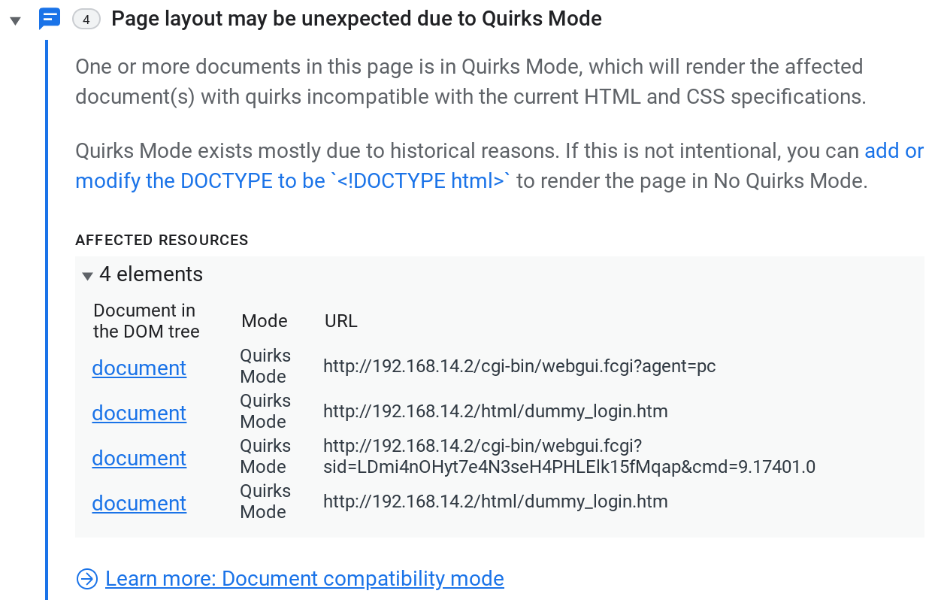
Task: Click the dummy_login.htm URL text
Action: tap(495, 411)
